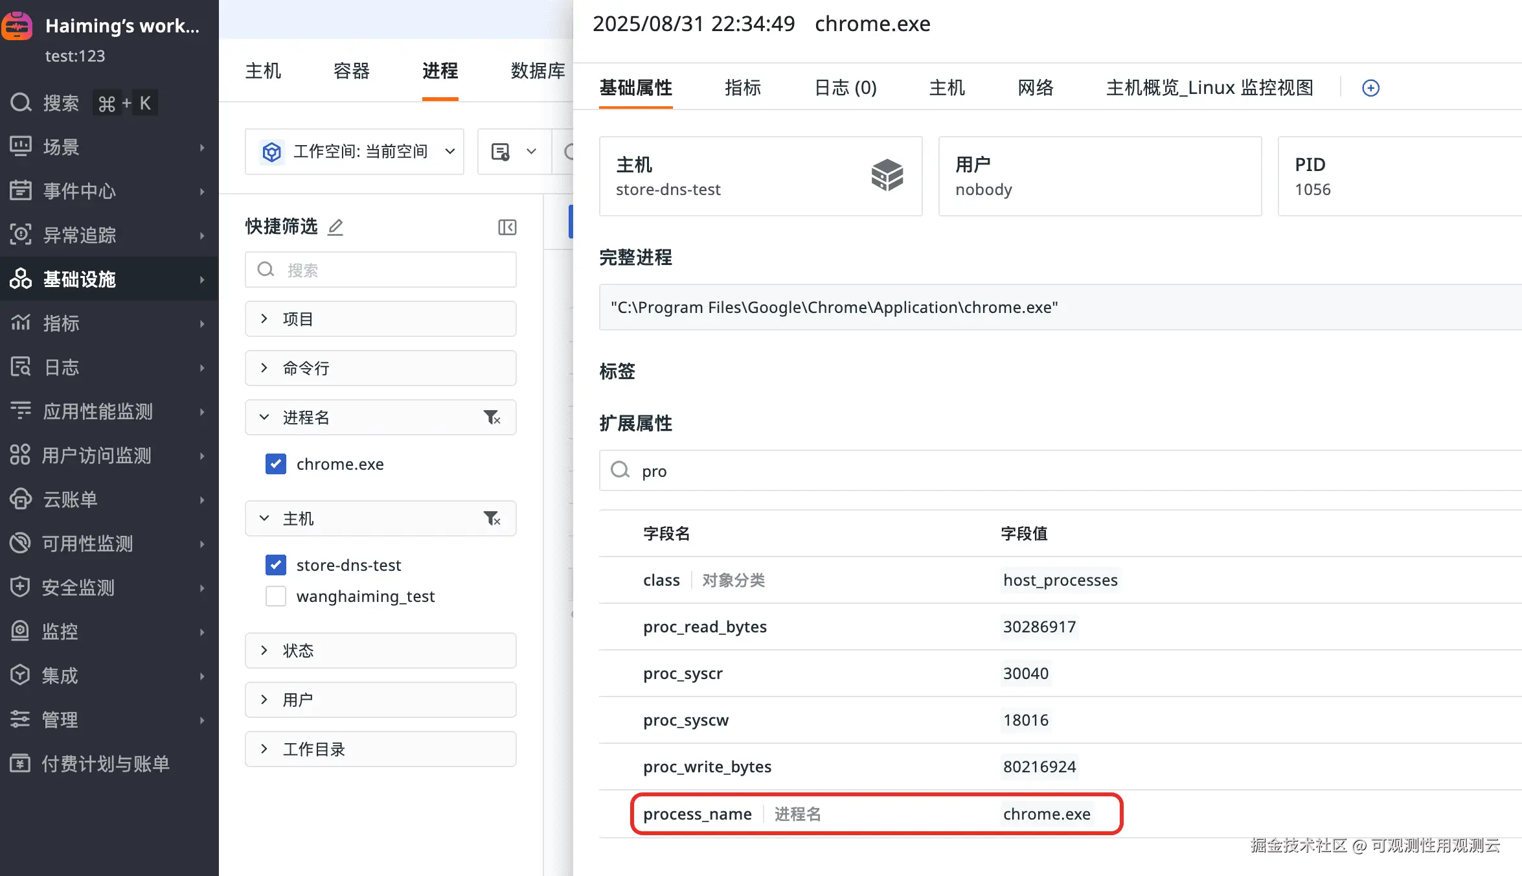Viewport: 1522px width, 876px height.
Task: Open the 基础属性 detail tab
Action: 636,88
